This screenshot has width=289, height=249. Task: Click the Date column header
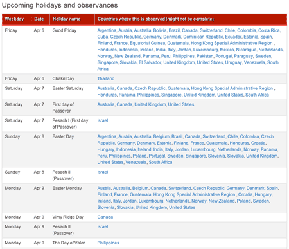pyautogui.click(x=39, y=19)
